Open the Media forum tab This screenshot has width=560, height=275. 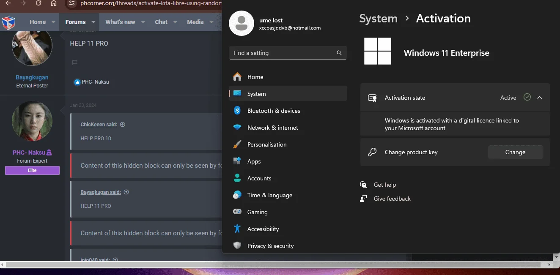(x=195, y=22)
